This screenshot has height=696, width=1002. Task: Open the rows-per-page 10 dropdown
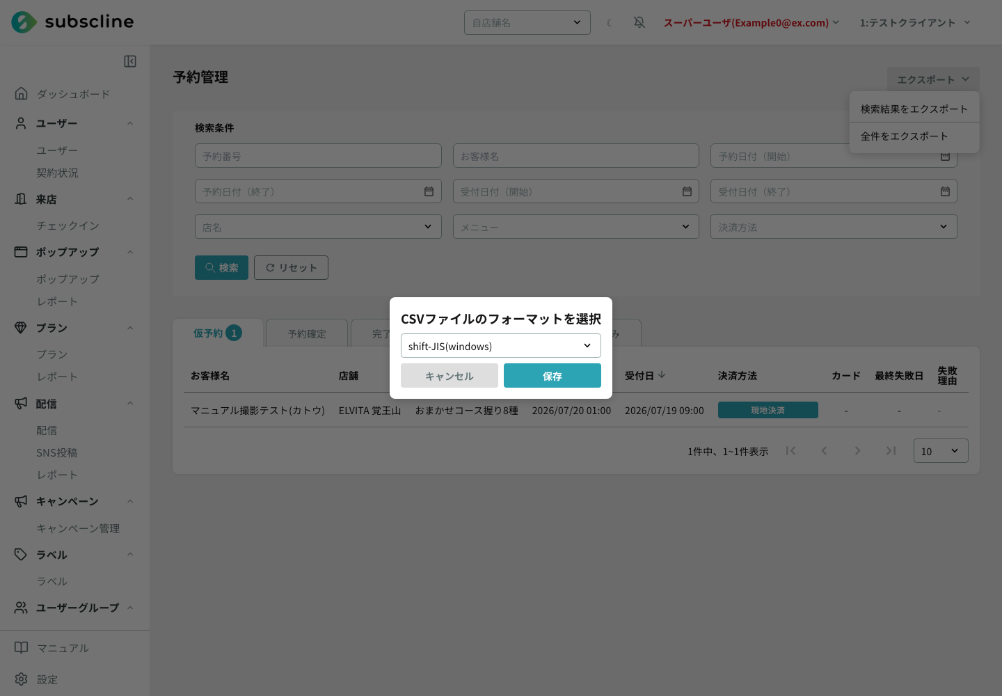pos(941,451)
